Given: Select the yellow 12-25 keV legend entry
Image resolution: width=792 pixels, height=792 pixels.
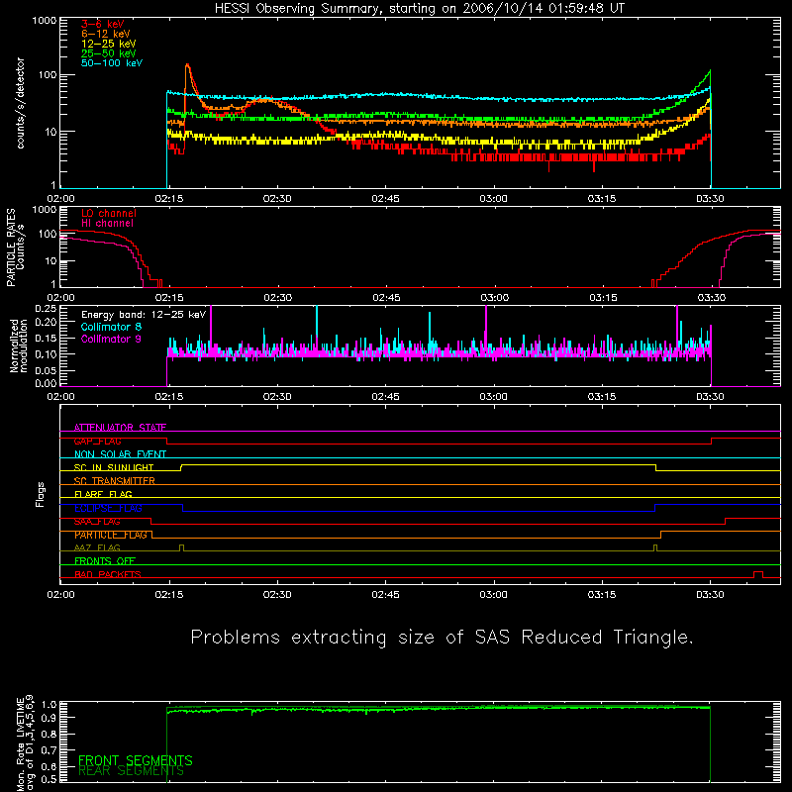Looking at the screenshot, I should click(x=109, y=44).
